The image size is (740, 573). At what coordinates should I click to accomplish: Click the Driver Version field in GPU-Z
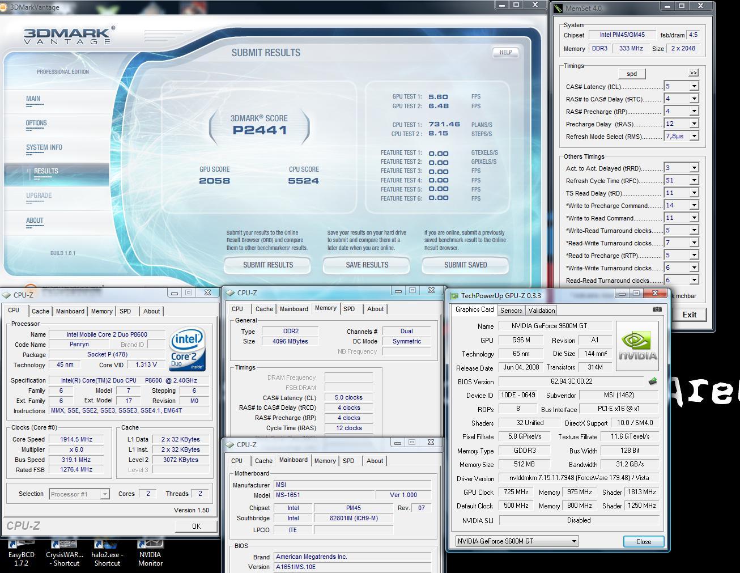pyautogui.click(x=579, y=478)
